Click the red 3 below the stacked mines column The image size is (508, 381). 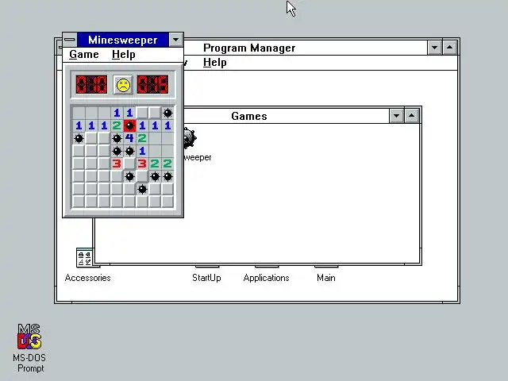coord(117,164)
